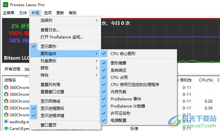
Task: Uncheck 许可证名称 option
Action: (x=138, y=113)
